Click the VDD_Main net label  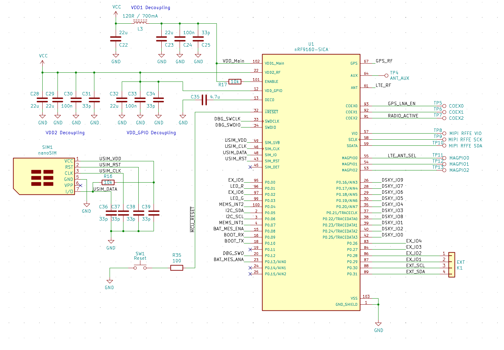point(233,61)
